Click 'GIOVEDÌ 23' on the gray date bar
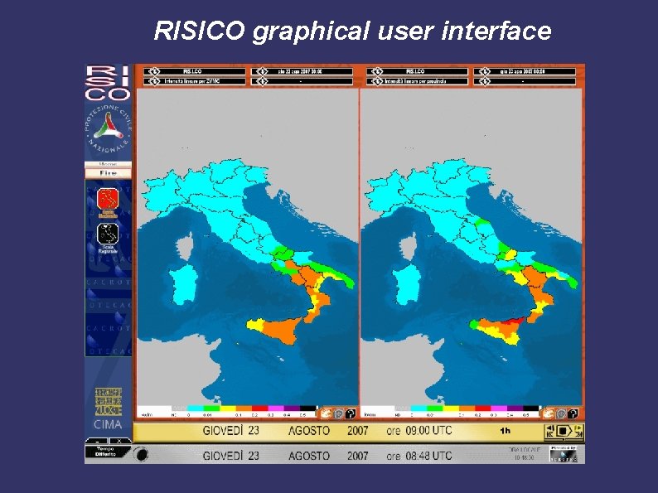Viewport: 658px width, 493px height. 231,456
